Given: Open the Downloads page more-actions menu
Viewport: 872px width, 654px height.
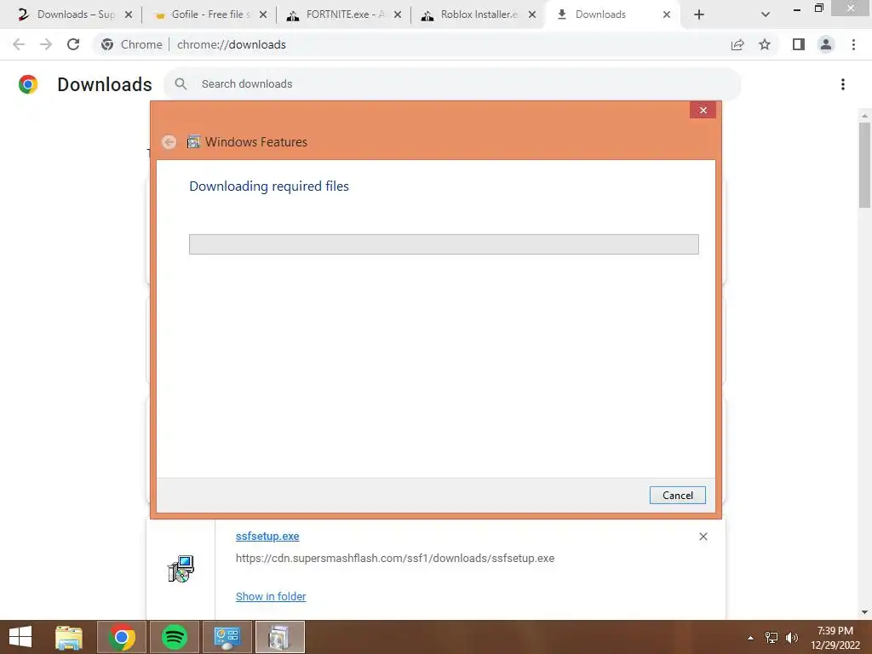Looking at the screenshot, I should [x=843, y=84].
